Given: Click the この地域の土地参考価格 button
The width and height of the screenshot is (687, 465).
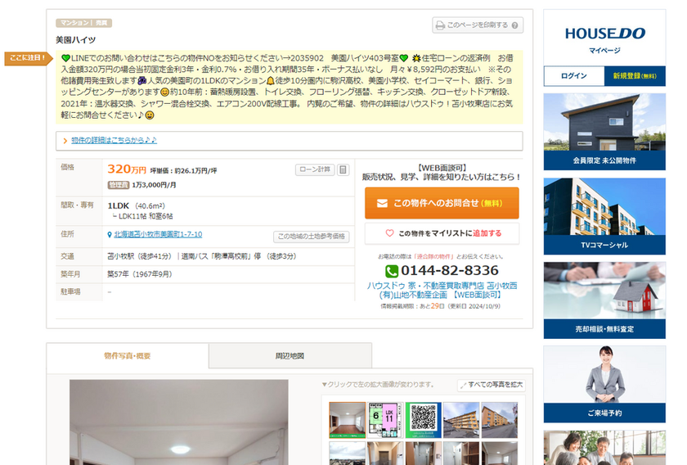Looking at the screenshot, I should (312, 237).
